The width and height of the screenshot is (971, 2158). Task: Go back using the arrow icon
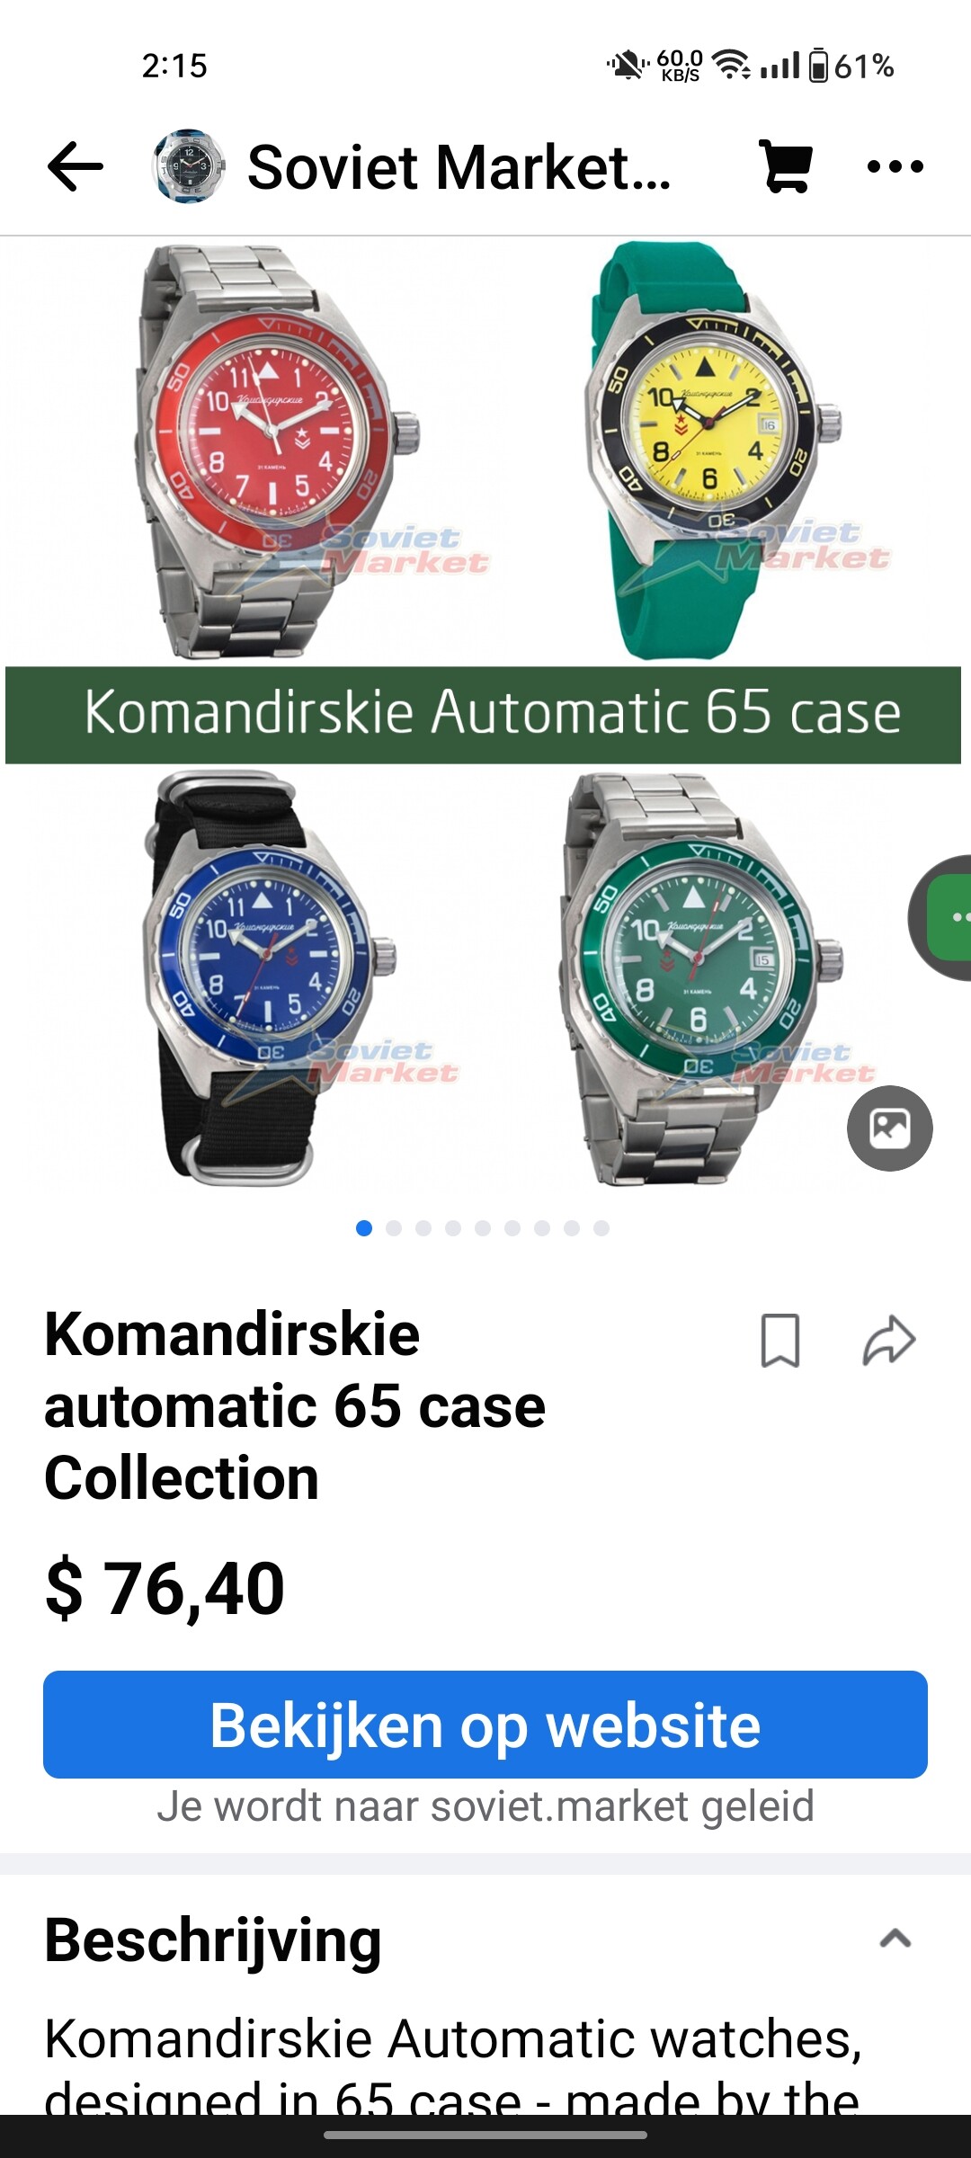pyautogui.click(x=76, y=166)
